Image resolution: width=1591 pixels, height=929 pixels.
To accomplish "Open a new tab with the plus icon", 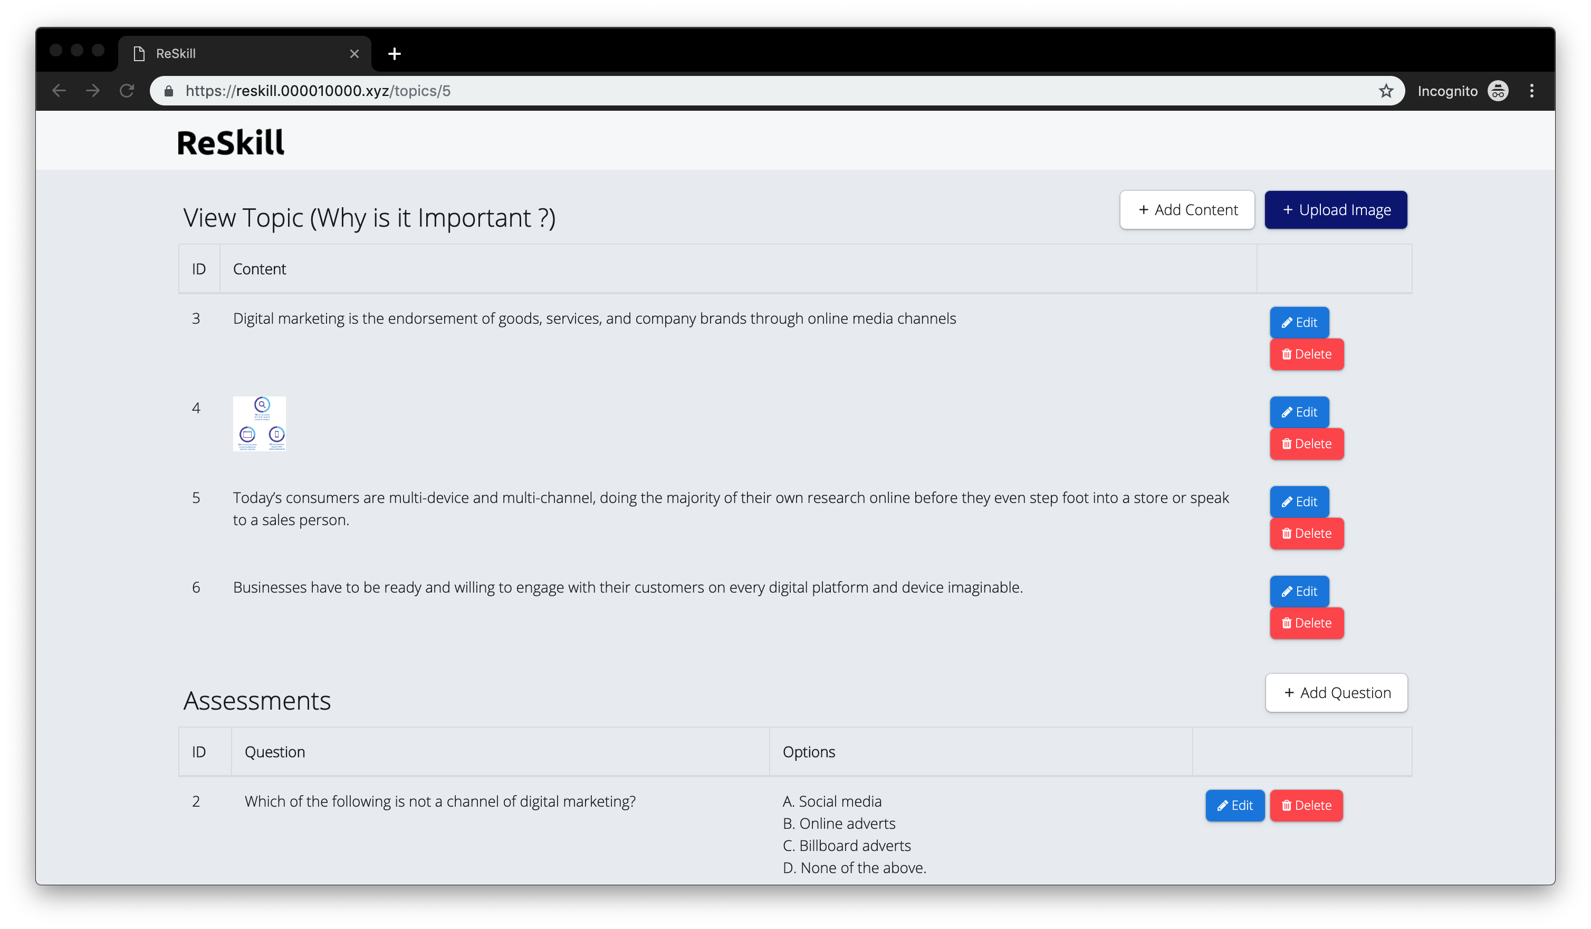I will coord(395,54).
